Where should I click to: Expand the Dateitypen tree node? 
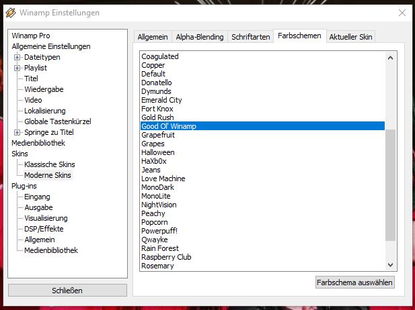[x=17, y=57]
